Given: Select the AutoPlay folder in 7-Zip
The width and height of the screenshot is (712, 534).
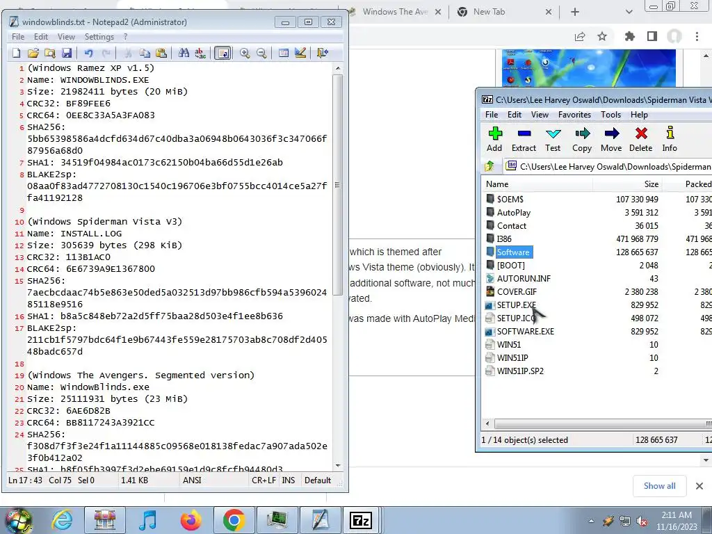Looking at the screenshot, I should click(514, 212).
